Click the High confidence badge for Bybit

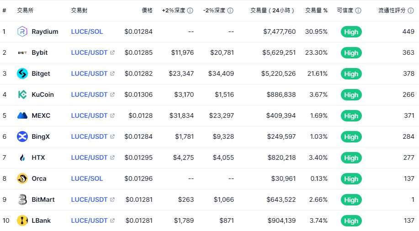(x=351, y=52)
